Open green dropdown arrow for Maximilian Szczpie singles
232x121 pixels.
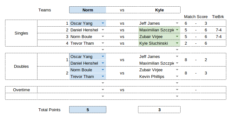[177, 30]
